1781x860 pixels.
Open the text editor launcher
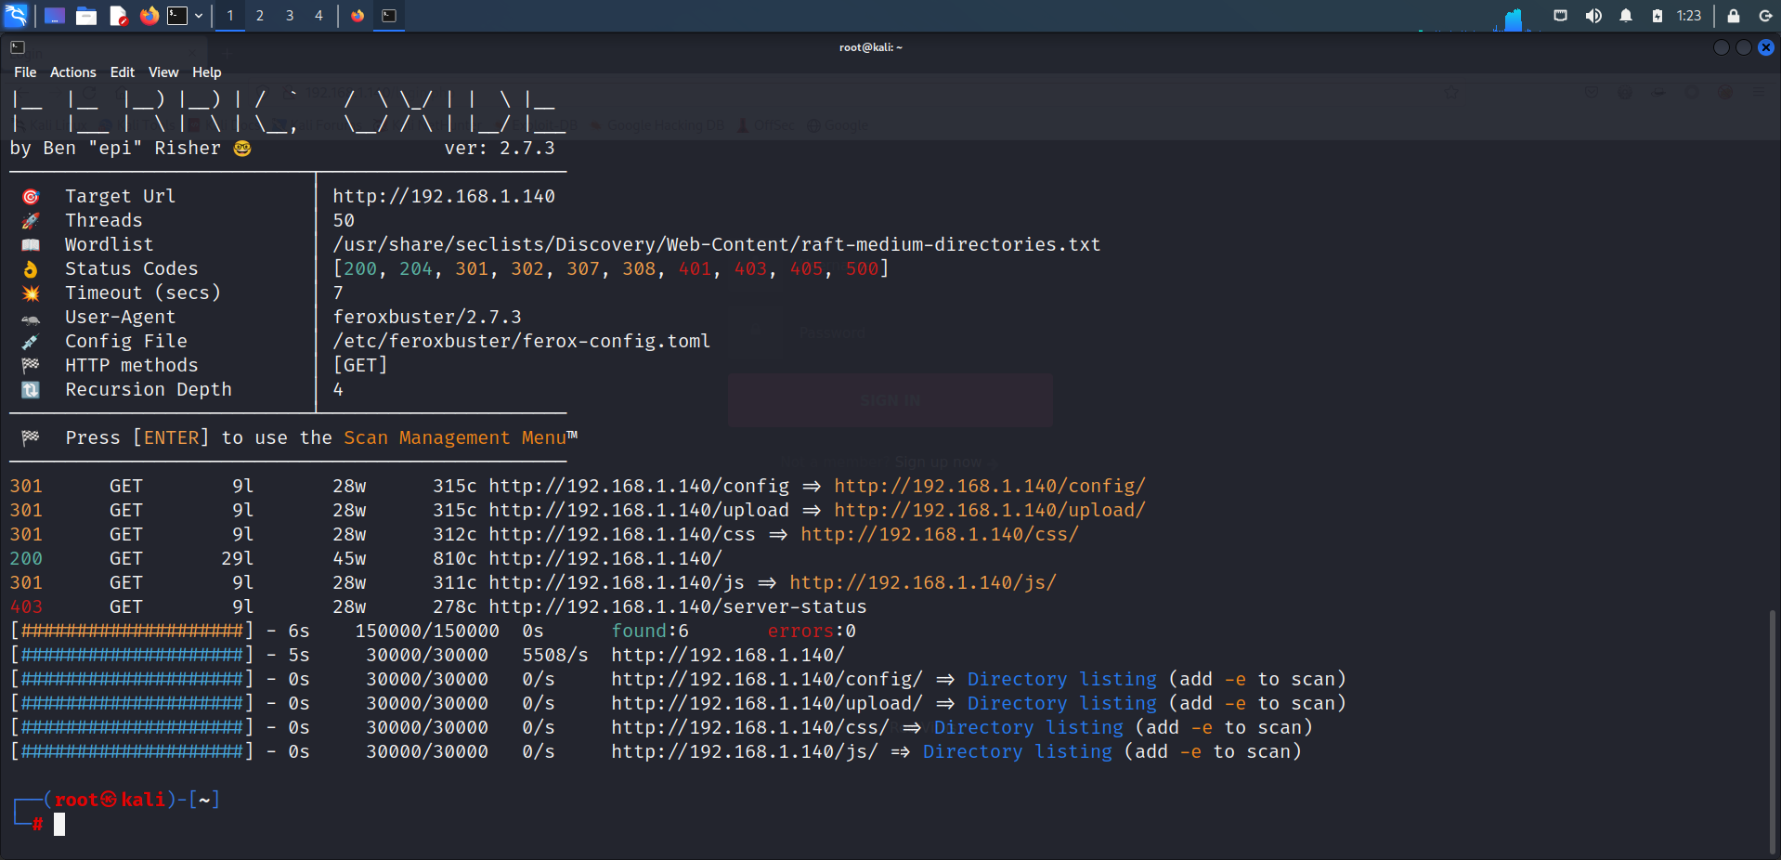(x=118, y=16)
